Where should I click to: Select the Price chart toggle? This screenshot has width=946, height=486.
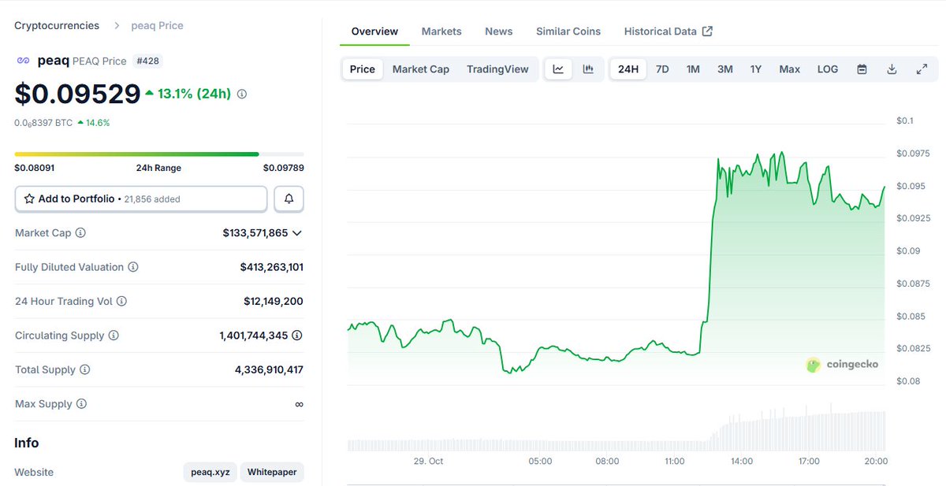(x=363, y=69)
